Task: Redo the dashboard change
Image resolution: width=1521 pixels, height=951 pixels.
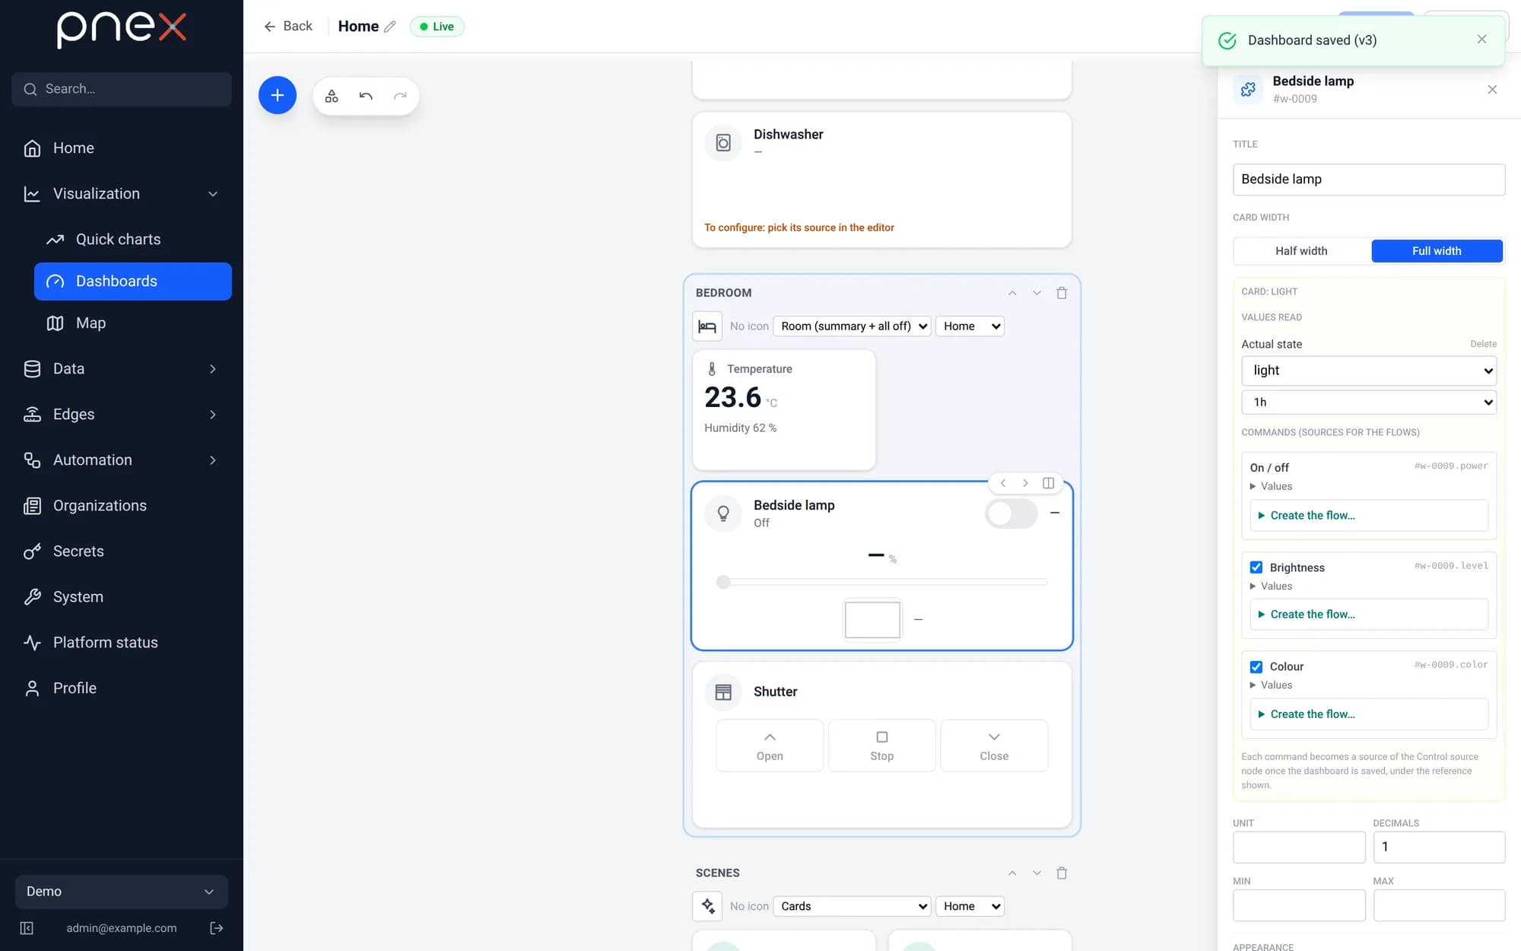Action: point(400,96)
